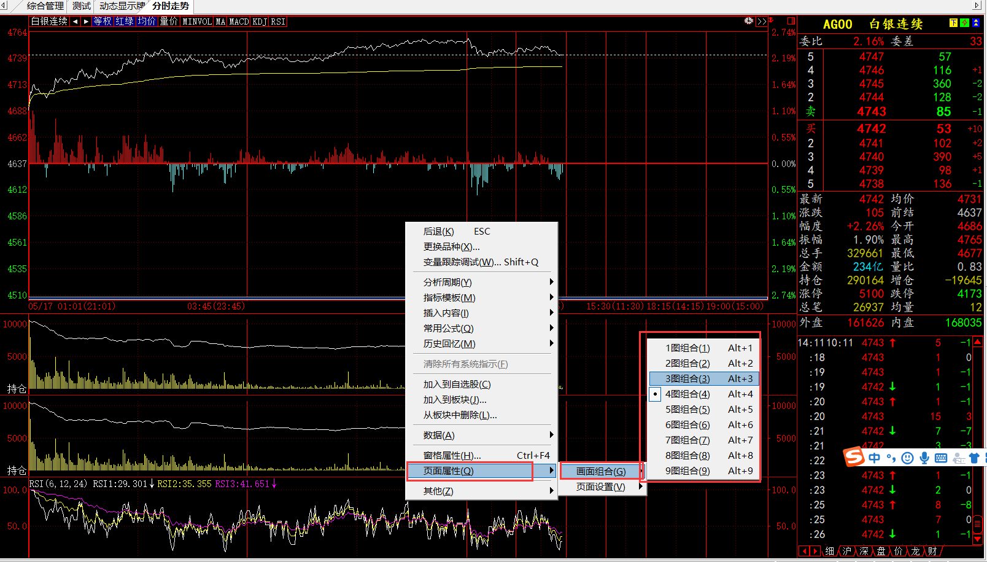Click the left scroll arrow of top tab bar
This screenshot has width=987, height=562.
(x=4, y=6)
